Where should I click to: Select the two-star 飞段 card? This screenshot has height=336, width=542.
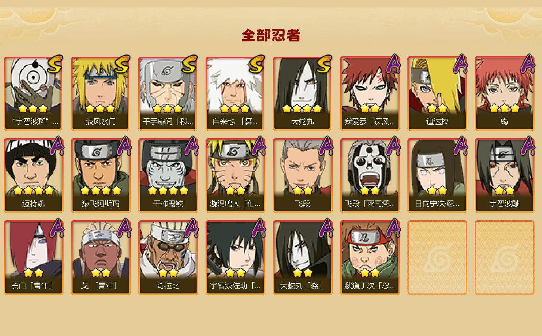pyautogui.click(x=302, y=175)
